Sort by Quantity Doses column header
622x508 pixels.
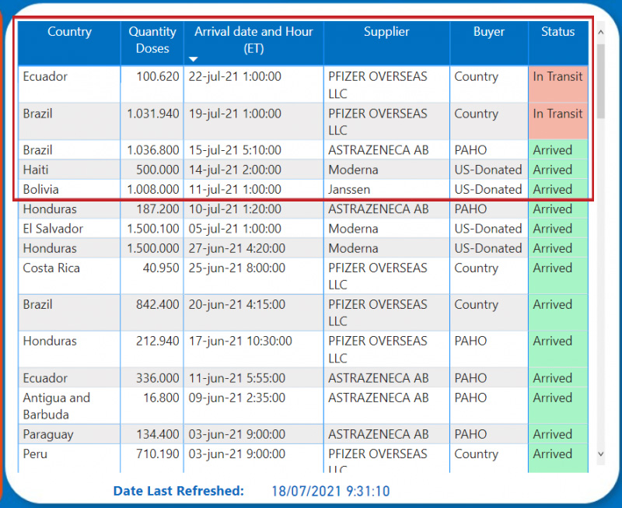click(x=152, y=40)
